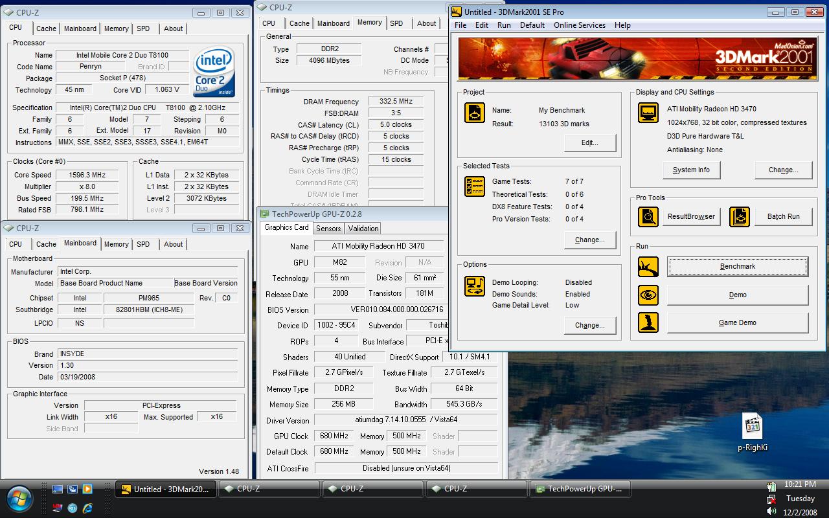
Task: Click the GPU-Z title bar icon
Action: click(264, 214)
